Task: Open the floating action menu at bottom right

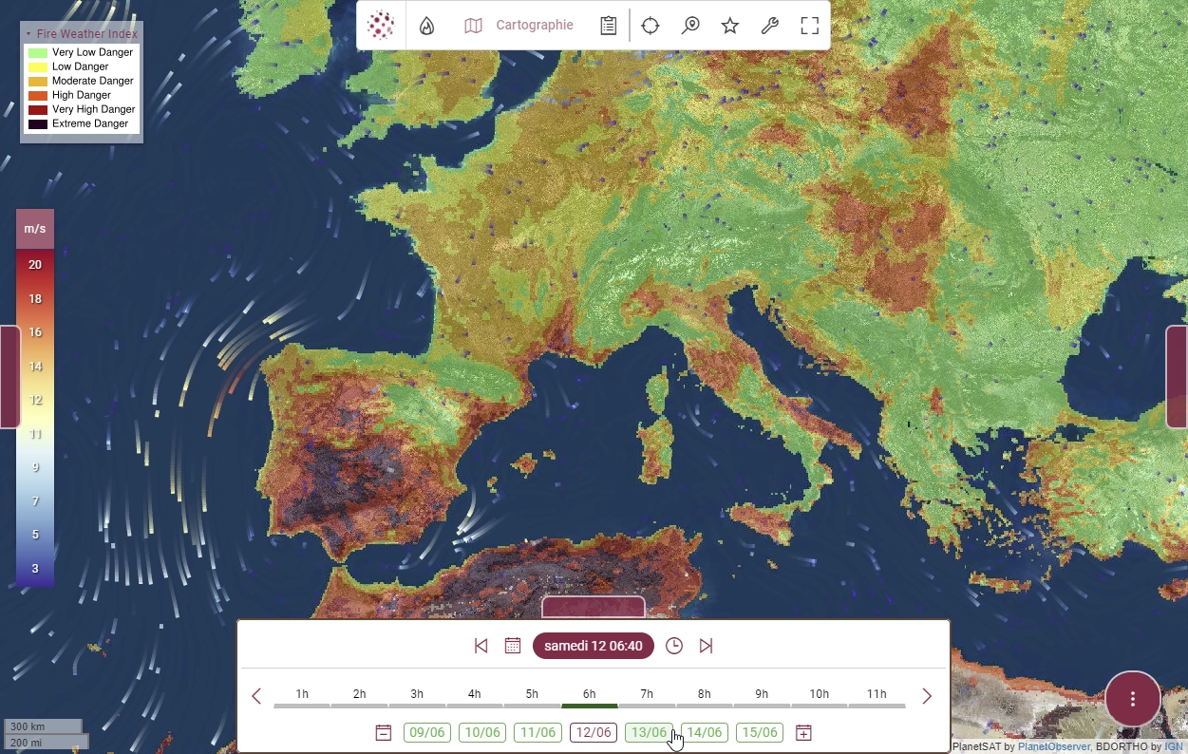Action: tap(1132, 699)
